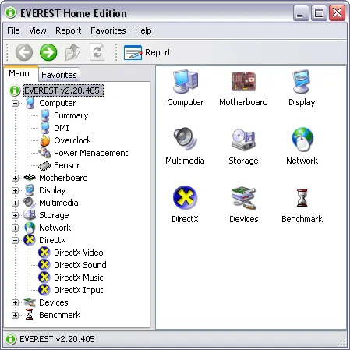Open the Help menu
Screen dimensions: 350x350
pos(143,30)
